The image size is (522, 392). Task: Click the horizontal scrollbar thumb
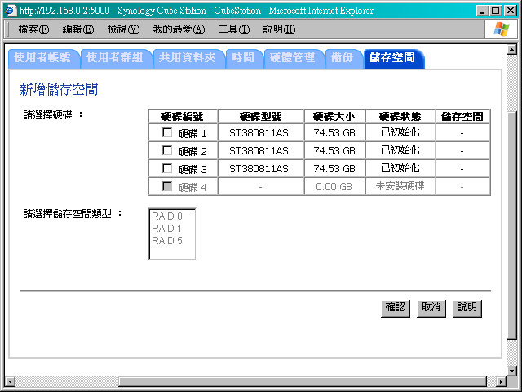click(x=303, y=381)
